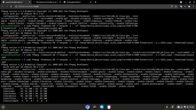Click the libavformat version line

(x=25, y=94)
